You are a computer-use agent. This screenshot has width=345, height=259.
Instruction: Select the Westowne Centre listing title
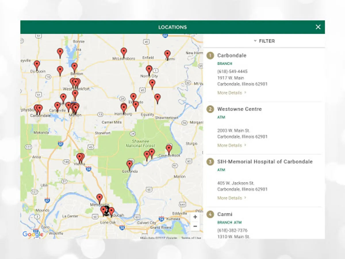coord(239,109)
